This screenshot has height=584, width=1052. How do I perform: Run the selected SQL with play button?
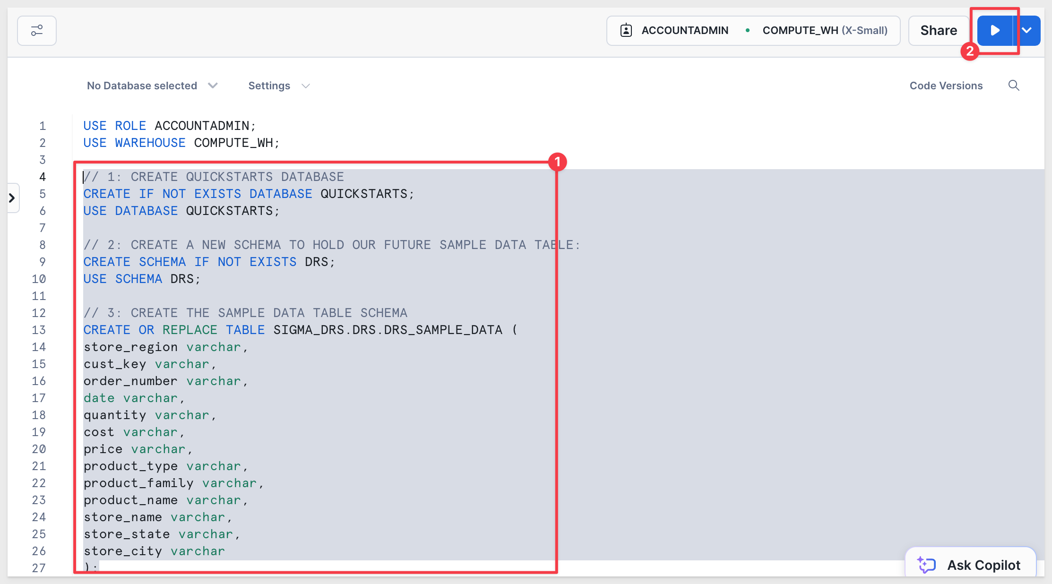tap(995, 31)
